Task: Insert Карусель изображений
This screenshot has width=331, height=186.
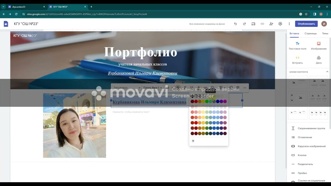Action: tap(308, 146)
